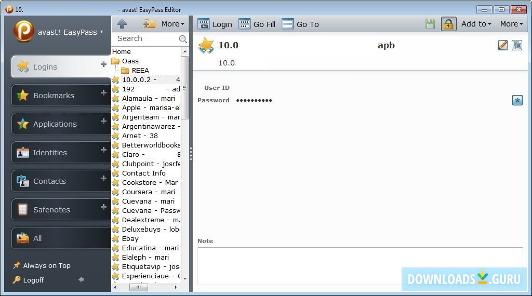Click the edit pencil icon
This screenshot has width=532, height=296.
[x=502, y=45]
